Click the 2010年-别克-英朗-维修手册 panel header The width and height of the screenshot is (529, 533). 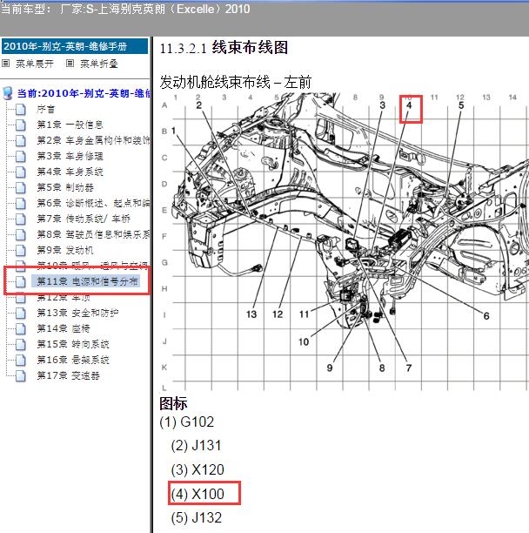75,46
